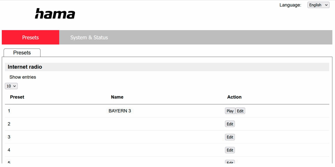Image resolution: width=335 pixels, height=167 pixels.
Task: Click the Internet radio section heading
Action: coord(25,67)
